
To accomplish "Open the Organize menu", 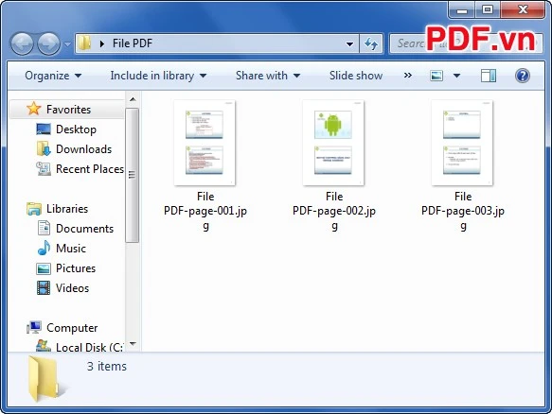I will 53,76.
